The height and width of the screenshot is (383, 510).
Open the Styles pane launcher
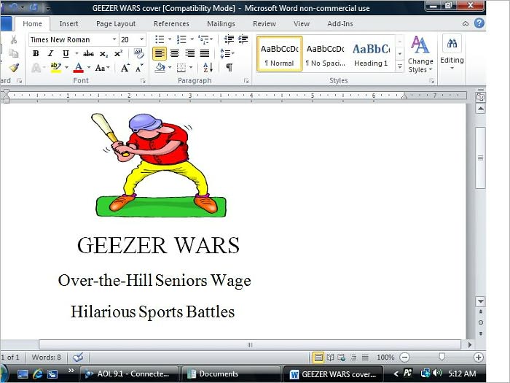pyautogui.click(x=431, y=81)
